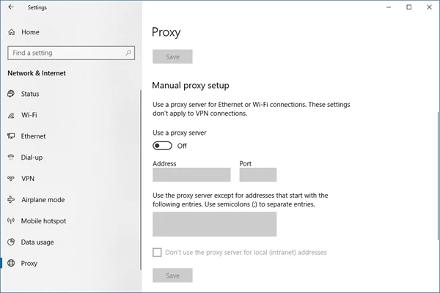Open Dial-up using its icon
440x293 pixels.
pyautogui.click(x=11, y=157)
